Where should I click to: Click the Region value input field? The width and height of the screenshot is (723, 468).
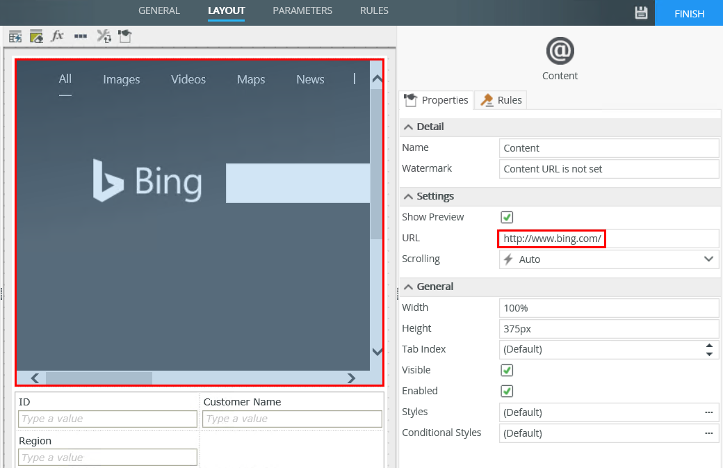(108, 458)
